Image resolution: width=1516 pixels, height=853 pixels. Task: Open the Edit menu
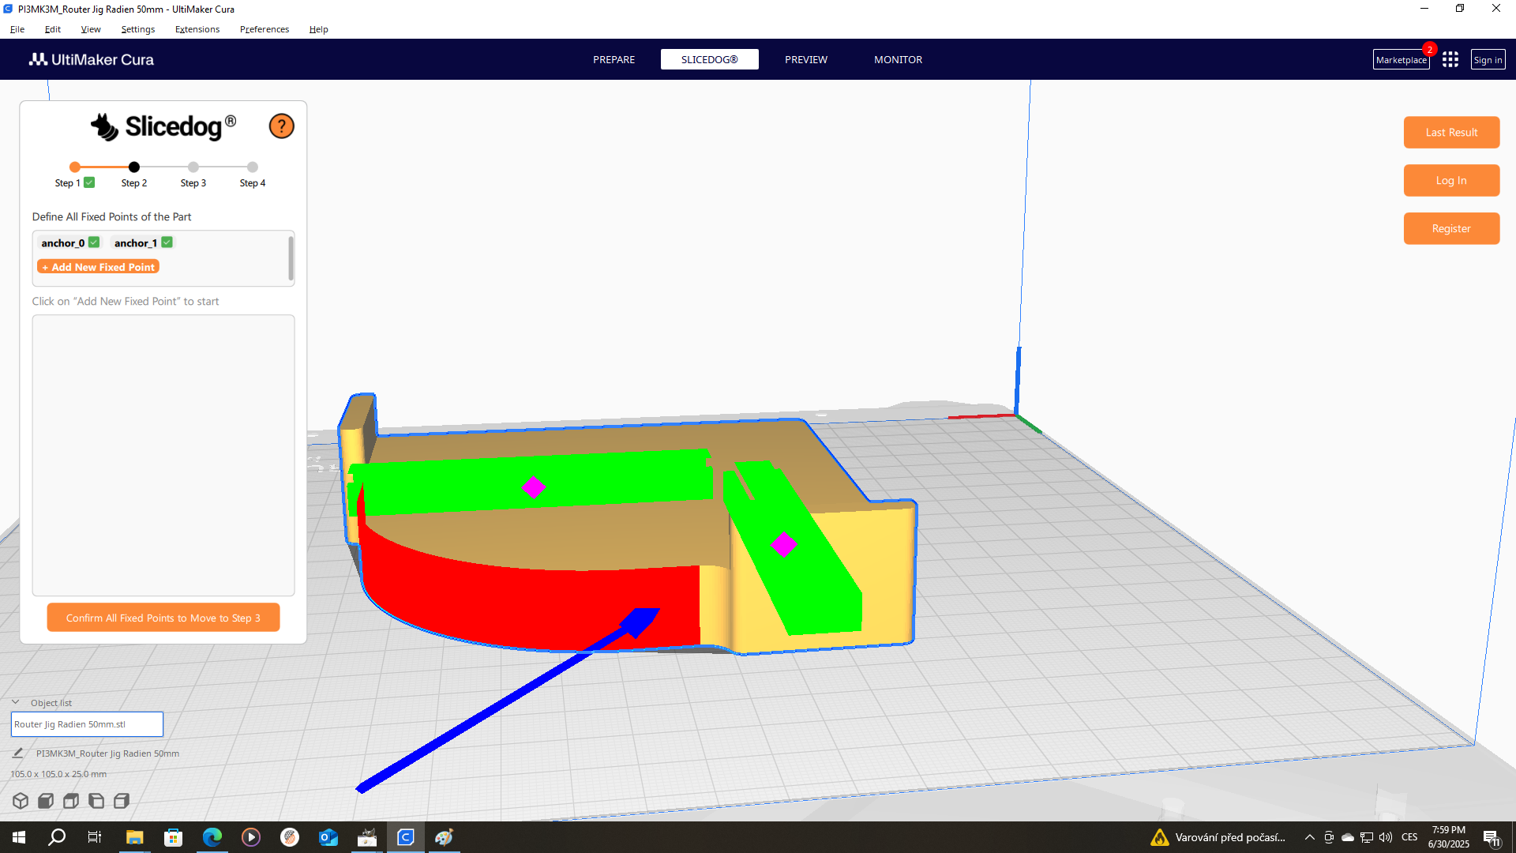pos(53,29)
